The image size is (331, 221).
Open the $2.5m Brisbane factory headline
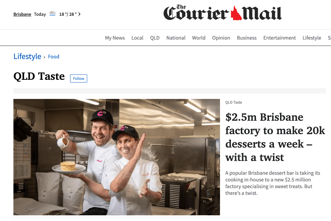pos(275,137)
